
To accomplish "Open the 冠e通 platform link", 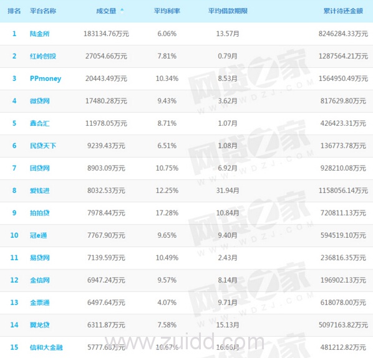I will pyautogui.click(x=38, y=235).
